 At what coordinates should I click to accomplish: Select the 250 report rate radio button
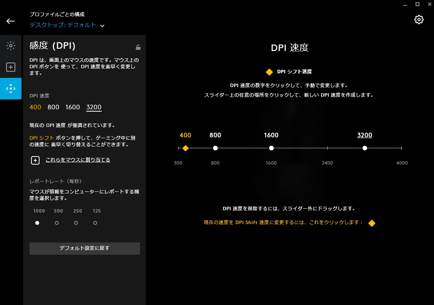[x=76, y=223]
